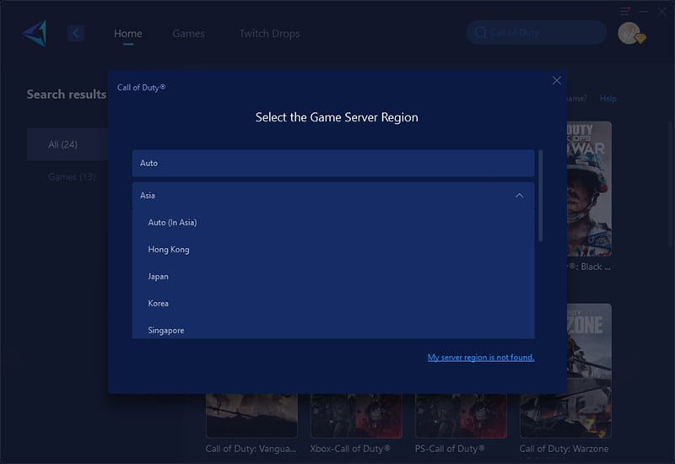Choose the Singapore server

333,330
